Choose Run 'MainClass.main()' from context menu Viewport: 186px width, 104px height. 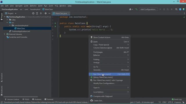click(x=109, y=74)
